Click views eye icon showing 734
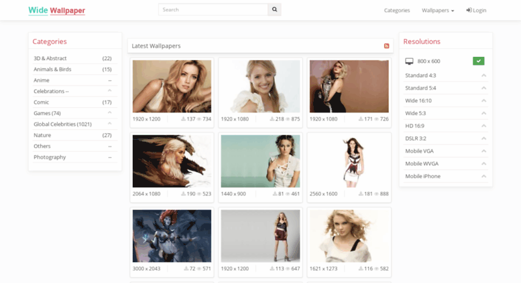Screen dimensions: 521x283 coord(199,119)
